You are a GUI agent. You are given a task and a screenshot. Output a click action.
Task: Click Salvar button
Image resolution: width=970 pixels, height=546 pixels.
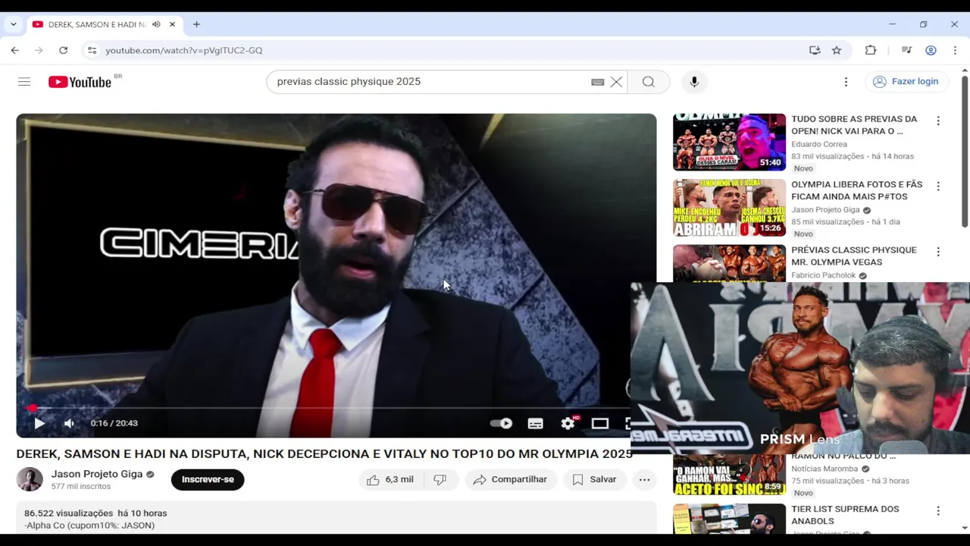(594, 479)
